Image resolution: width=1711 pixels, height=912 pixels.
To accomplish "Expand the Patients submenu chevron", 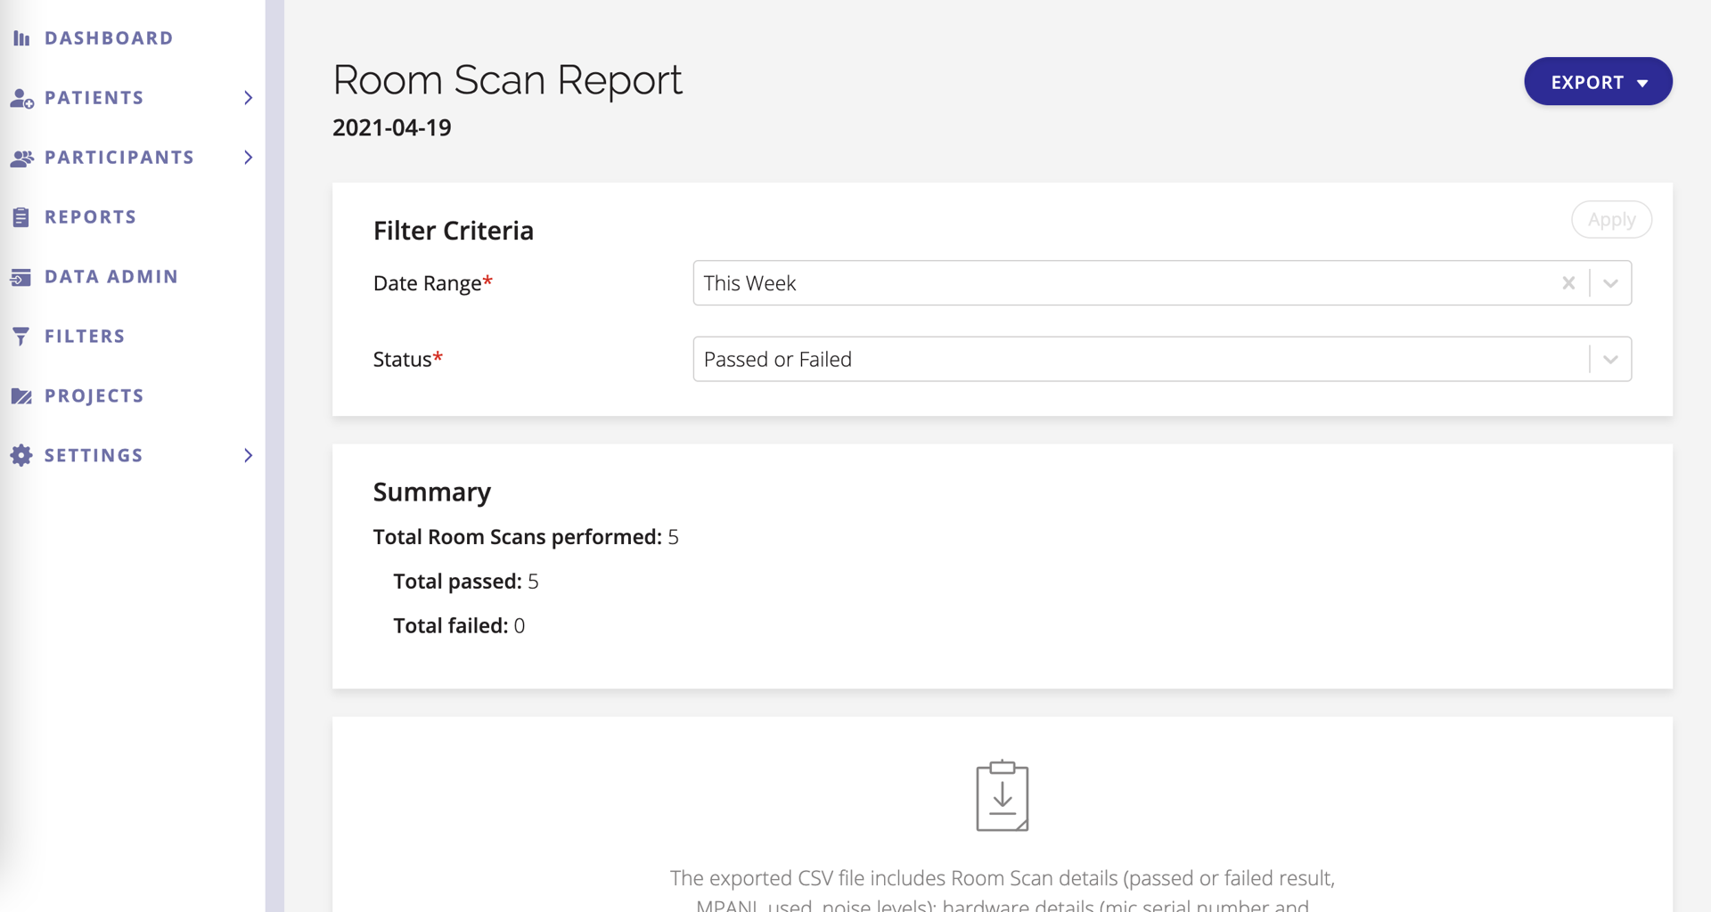I will (x=249, y=98).
